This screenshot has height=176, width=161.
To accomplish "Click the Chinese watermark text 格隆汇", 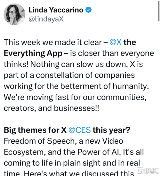I will (151, 171).
